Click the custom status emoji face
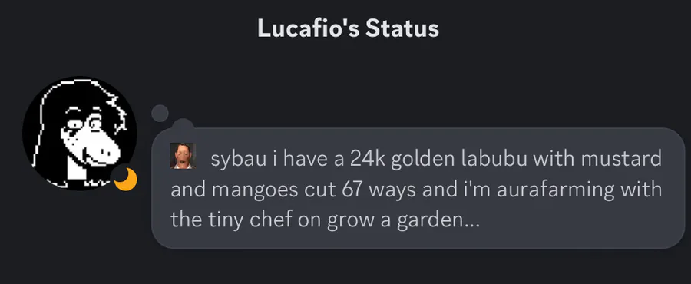 click(x=183, y=156)
